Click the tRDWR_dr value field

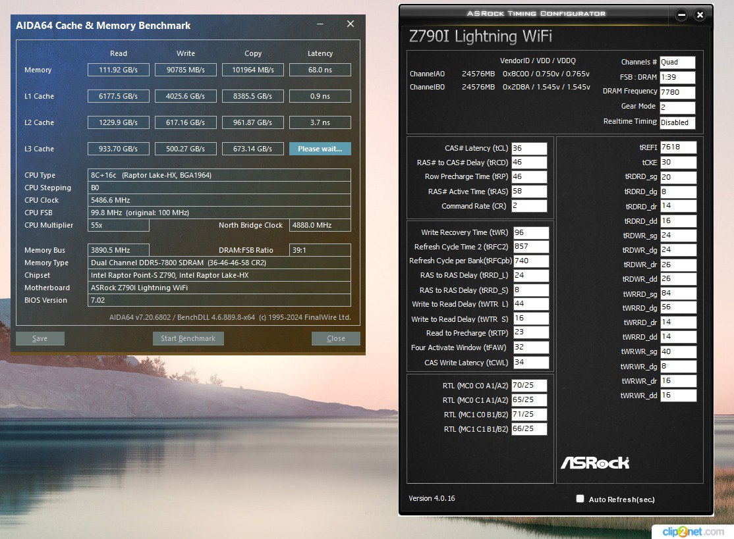[678, 265]
